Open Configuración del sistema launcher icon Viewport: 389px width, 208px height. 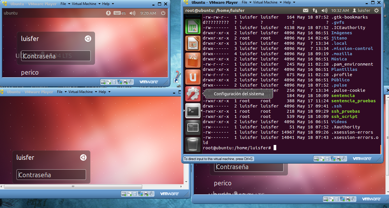pos(193,94)
